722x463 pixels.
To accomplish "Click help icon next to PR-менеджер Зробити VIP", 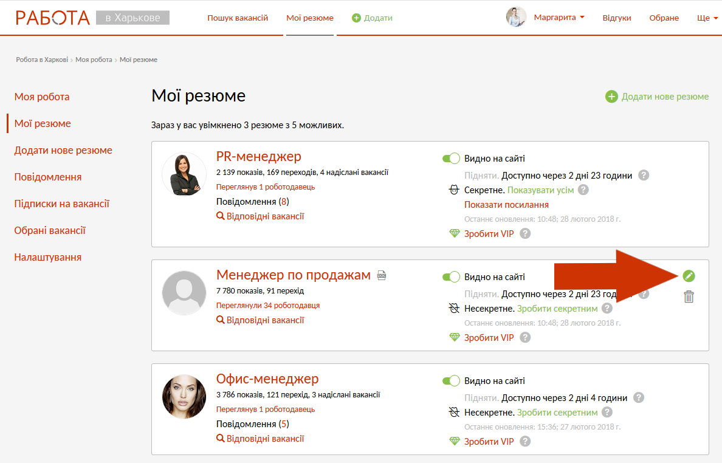I will click(525, 233).
